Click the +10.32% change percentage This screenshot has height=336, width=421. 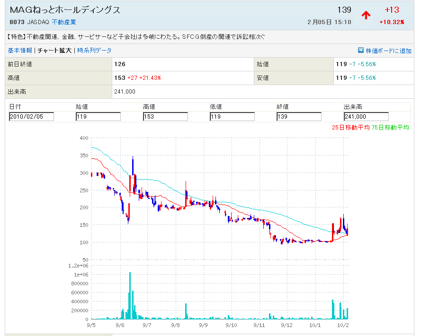coord(392,22)
